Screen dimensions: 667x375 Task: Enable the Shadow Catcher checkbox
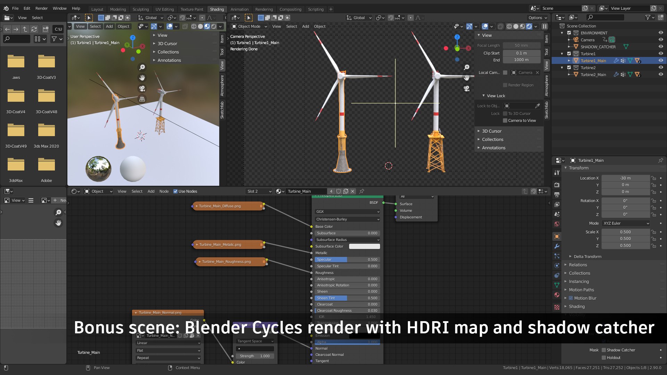[604, 350]
